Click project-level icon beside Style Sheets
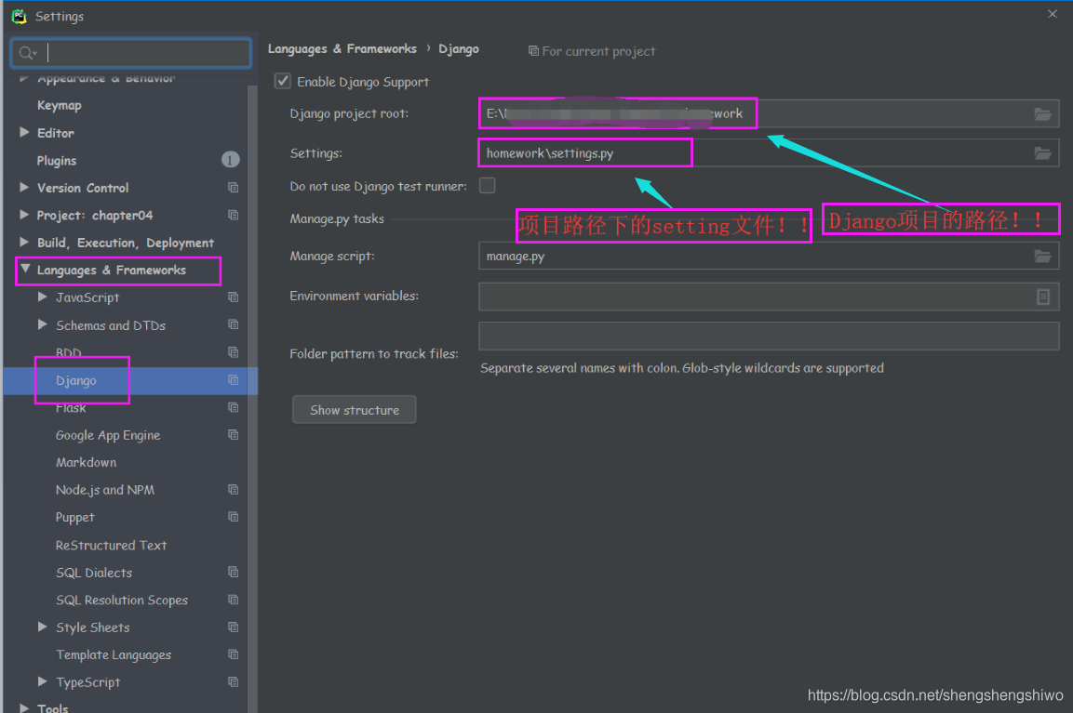This screenshot has height=713, width=1073. click(234, 627)
